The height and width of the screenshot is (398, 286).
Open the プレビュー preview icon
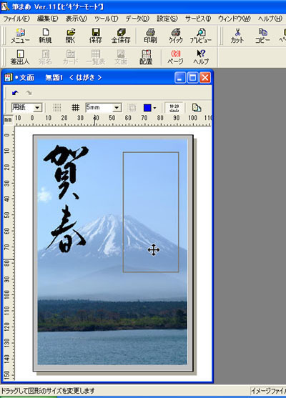click(x=201, y=35)
